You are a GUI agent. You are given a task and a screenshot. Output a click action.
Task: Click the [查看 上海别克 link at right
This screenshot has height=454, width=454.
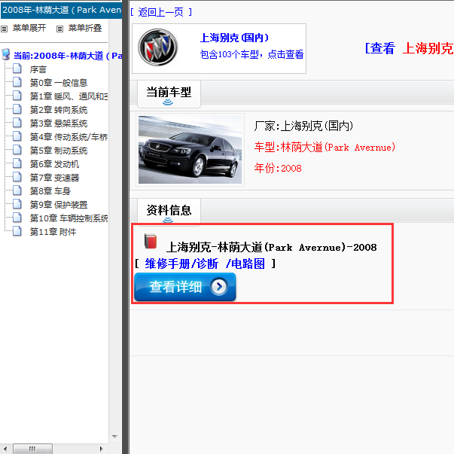coord(409,48)
